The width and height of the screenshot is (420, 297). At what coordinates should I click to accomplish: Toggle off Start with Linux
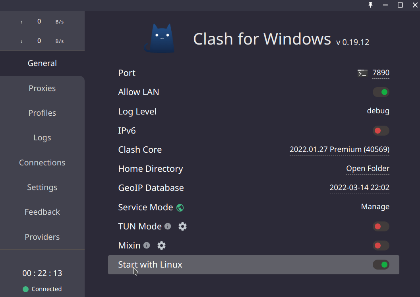coord(381,264)
